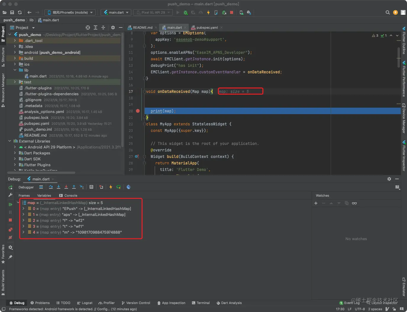The height and width of the screenshot is (312, 407).
Task: Expand map entry 1 "aps" variable
Action: coord(23,214)
